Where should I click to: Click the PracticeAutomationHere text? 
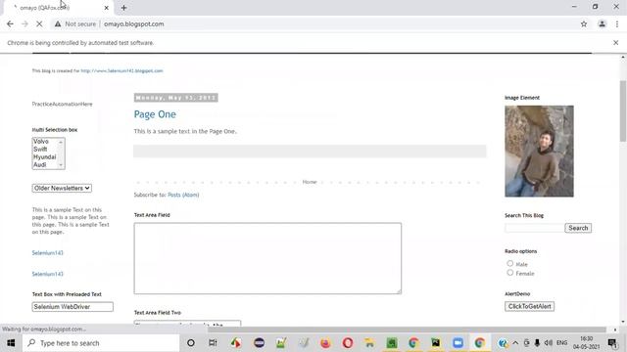62,104
